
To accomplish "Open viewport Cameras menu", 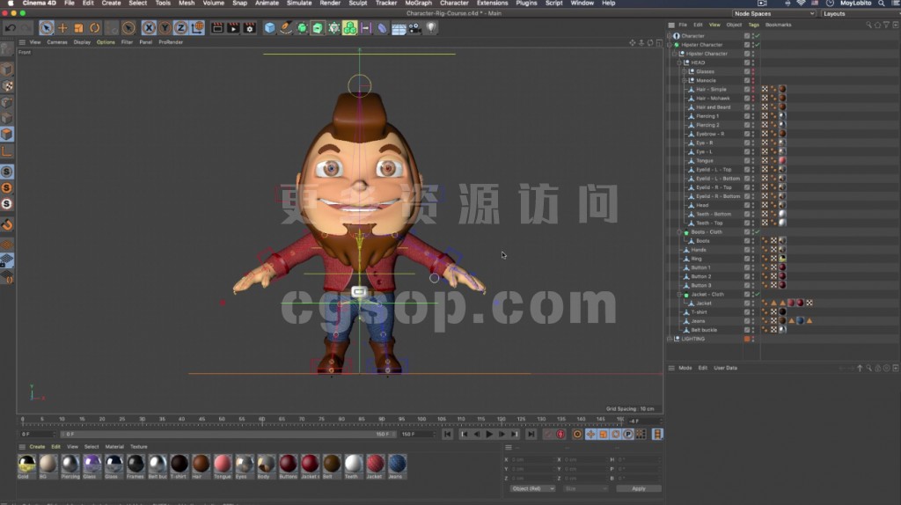I will click(x=57, y=42).
